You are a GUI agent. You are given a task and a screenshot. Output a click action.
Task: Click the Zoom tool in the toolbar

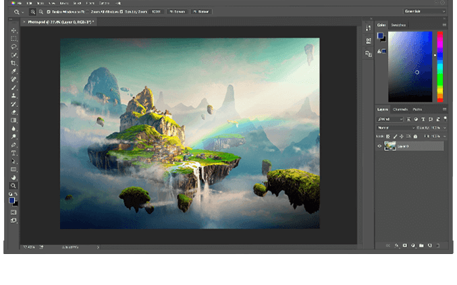point(14,185)
